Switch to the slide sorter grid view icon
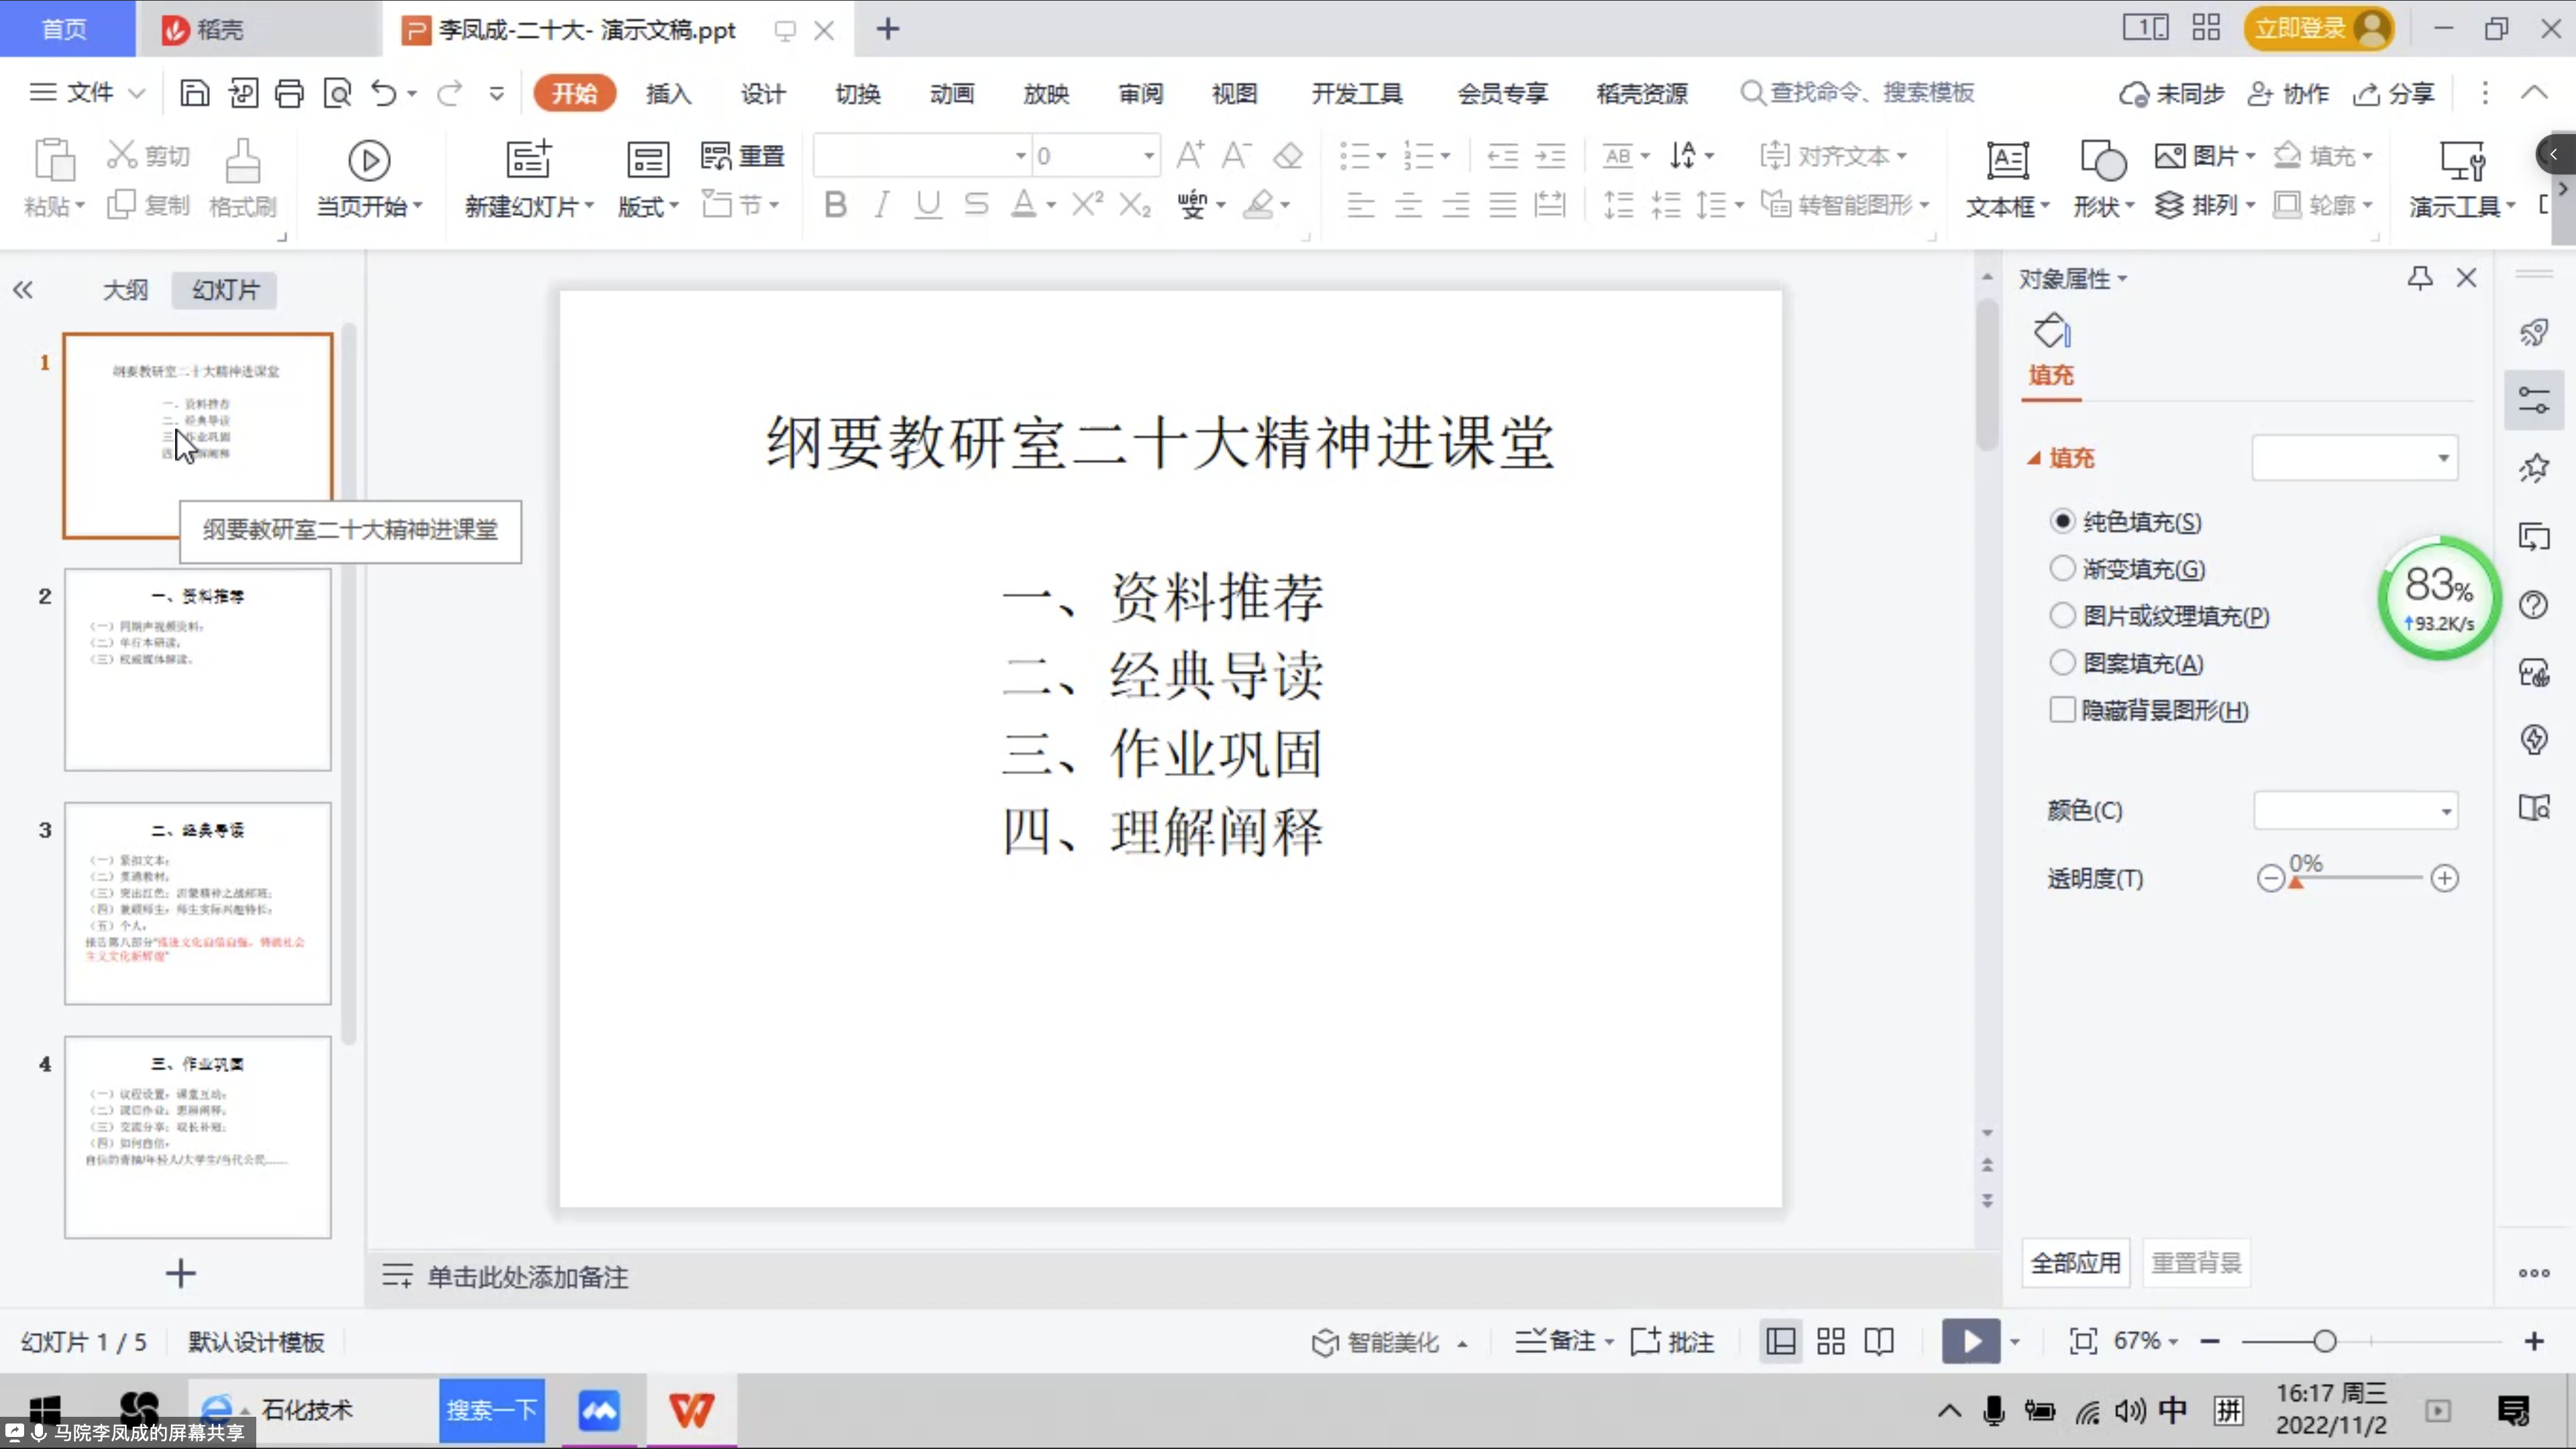2576x1449 pixels. click(1830, 1341)
